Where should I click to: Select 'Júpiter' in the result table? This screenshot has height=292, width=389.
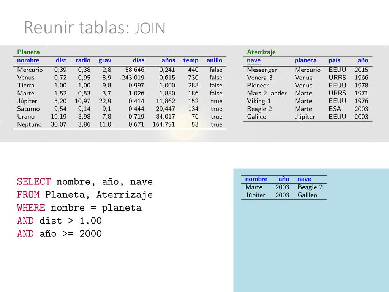point(255,195)
